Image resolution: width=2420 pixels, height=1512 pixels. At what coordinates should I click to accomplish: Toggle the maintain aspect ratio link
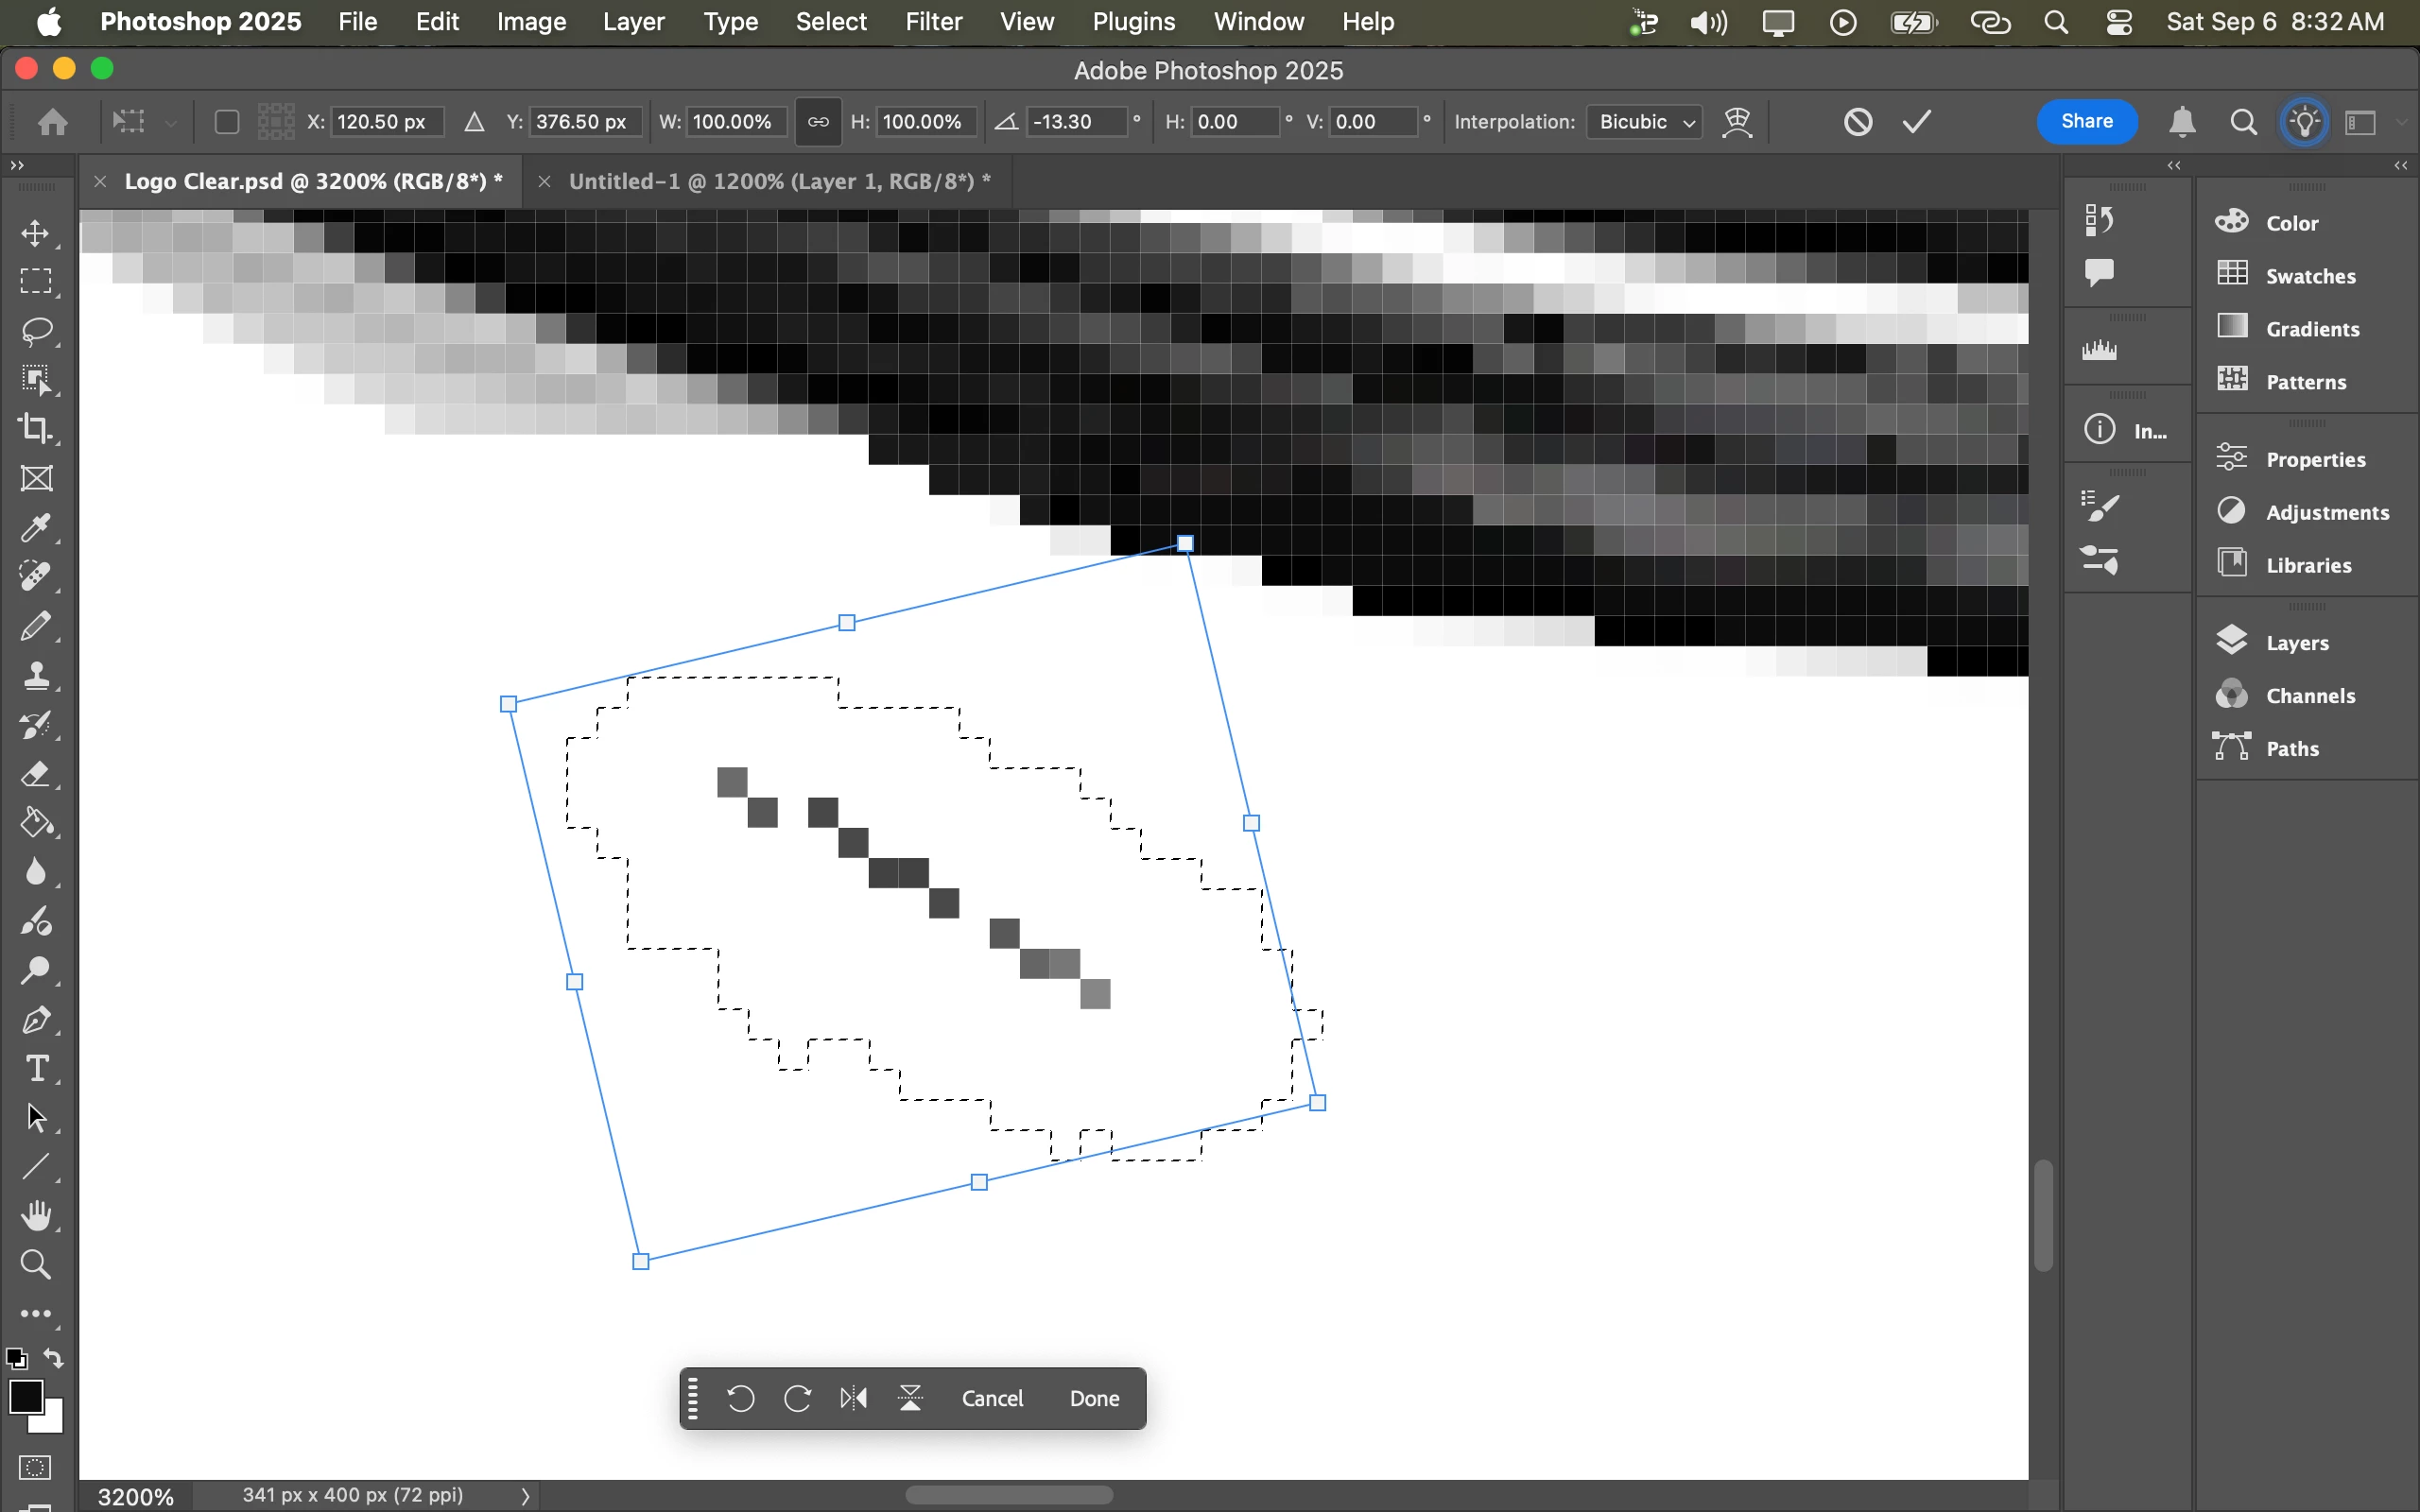coord(817,122)
